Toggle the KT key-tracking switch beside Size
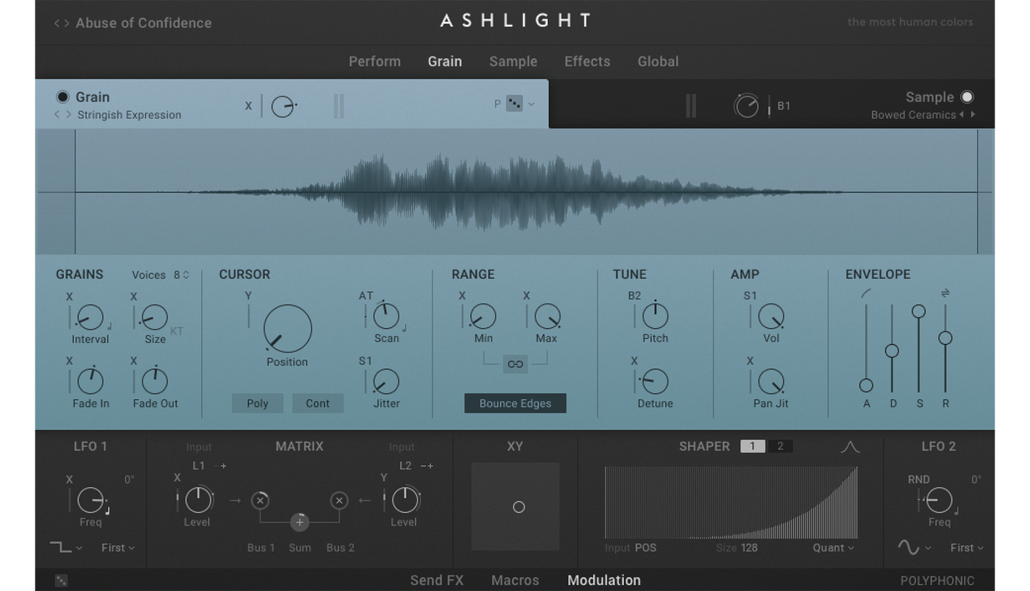 click(177, 332)
